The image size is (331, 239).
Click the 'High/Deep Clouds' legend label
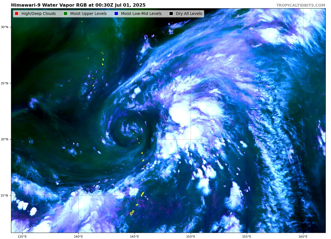38,14
